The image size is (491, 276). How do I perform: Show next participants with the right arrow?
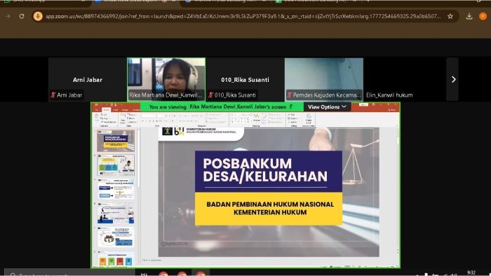pyautogui.click(x=453, y=79)
